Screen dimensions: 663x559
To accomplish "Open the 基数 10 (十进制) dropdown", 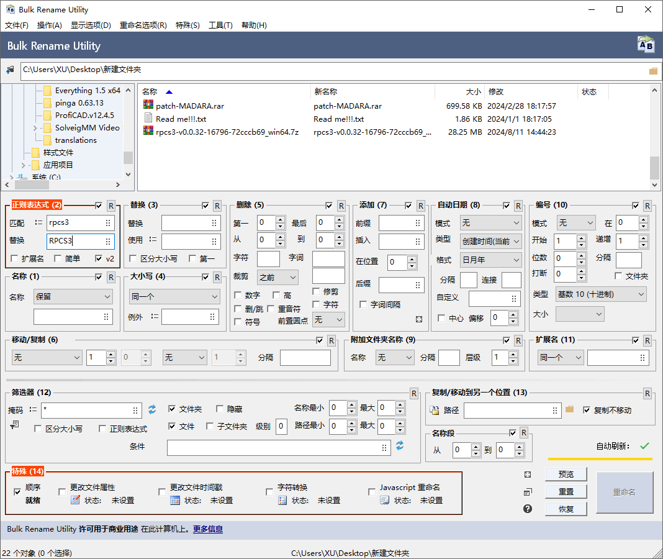I will [601, 294].
